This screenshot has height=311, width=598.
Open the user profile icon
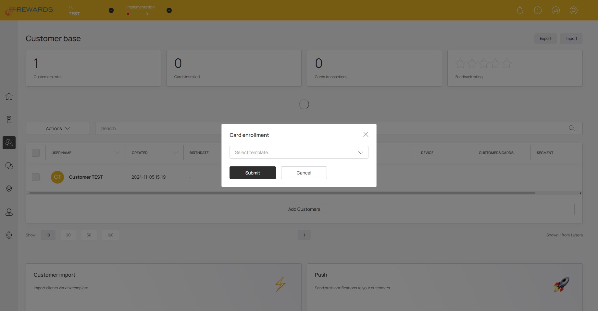click(574, 10)
